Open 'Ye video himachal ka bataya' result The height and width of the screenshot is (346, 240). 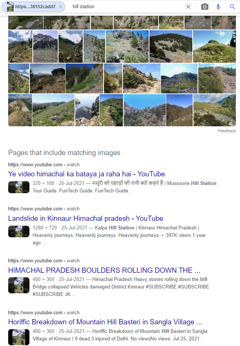coord(86,174)
